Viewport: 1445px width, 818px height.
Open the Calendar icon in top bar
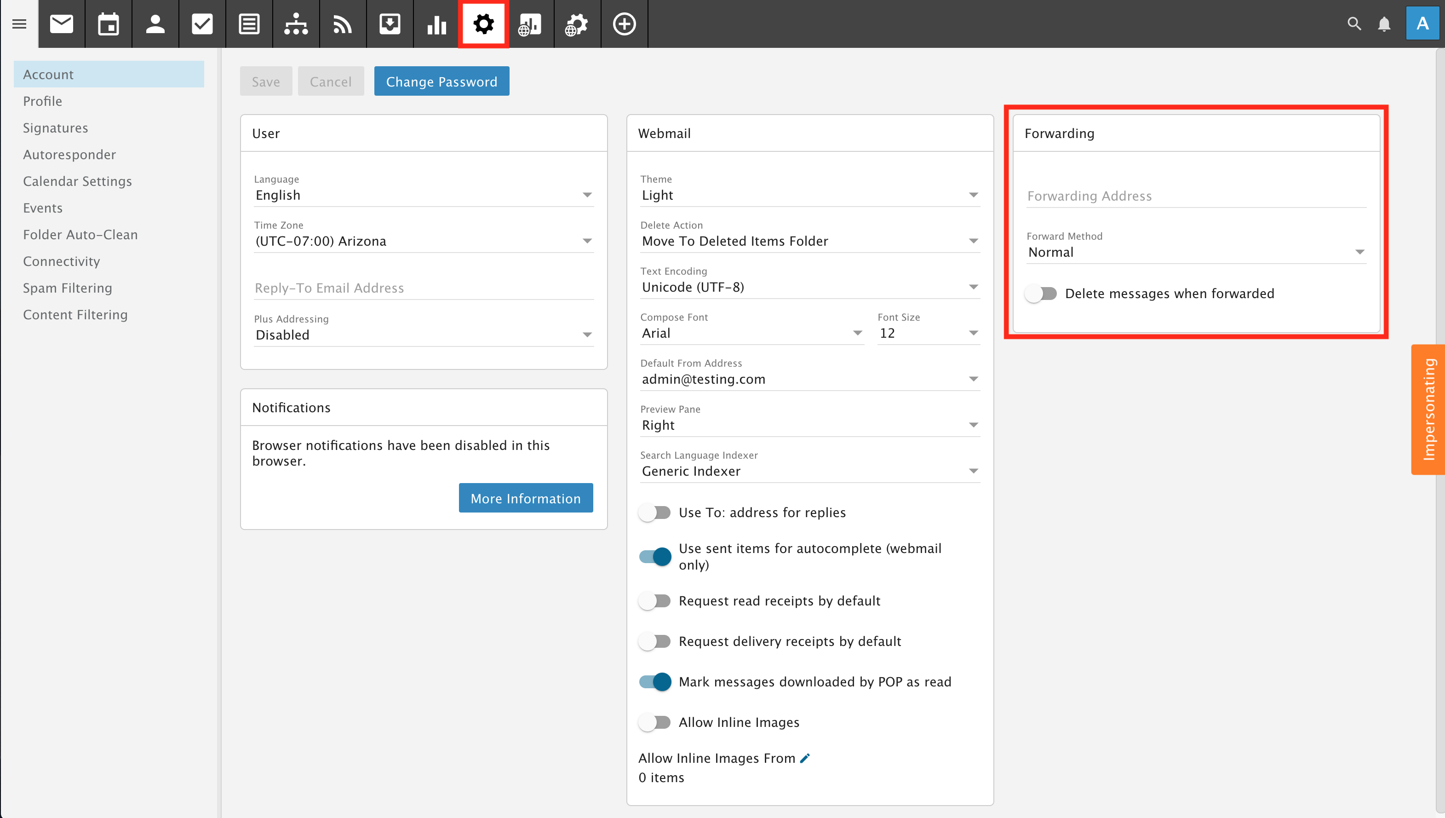[x=109, y=24]
